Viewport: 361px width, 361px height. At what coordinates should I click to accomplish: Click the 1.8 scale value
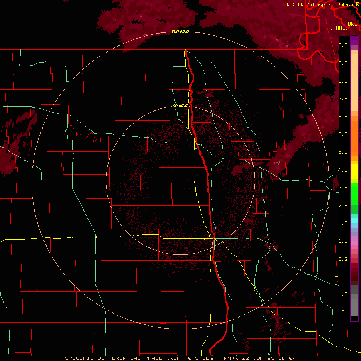(343, 223)
